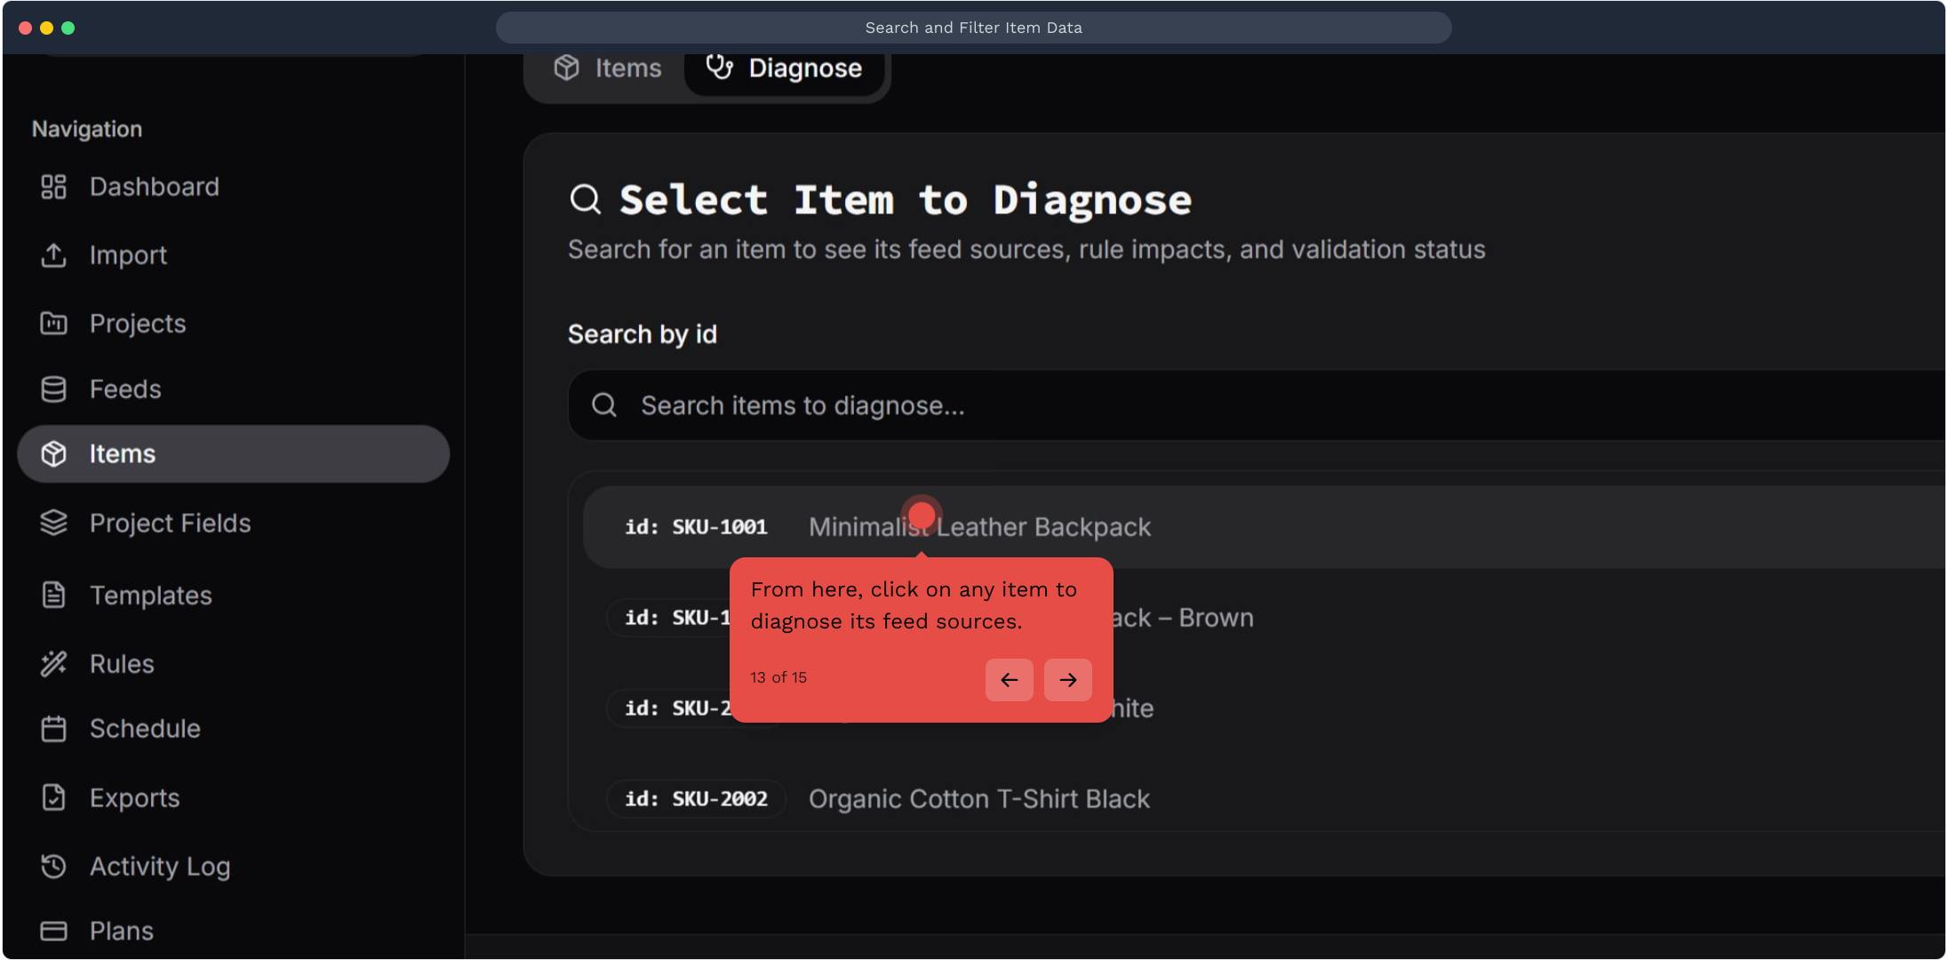Click the search items to diagnose field
The width and height of the screenshot is (1948, 960).
coord(1244,406)
